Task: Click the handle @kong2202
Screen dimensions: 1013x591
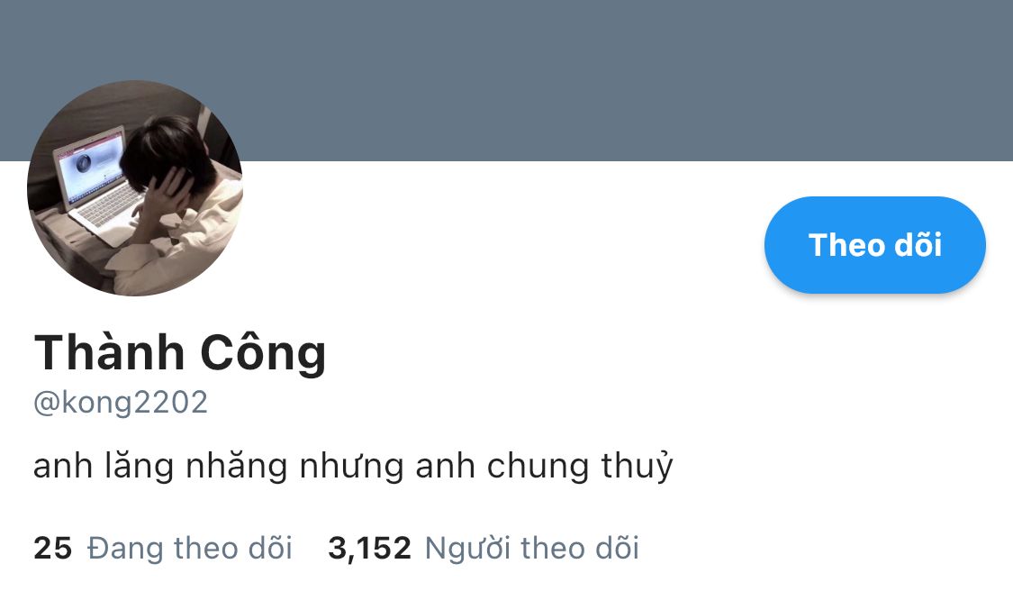Action: (x=121, y=402)
